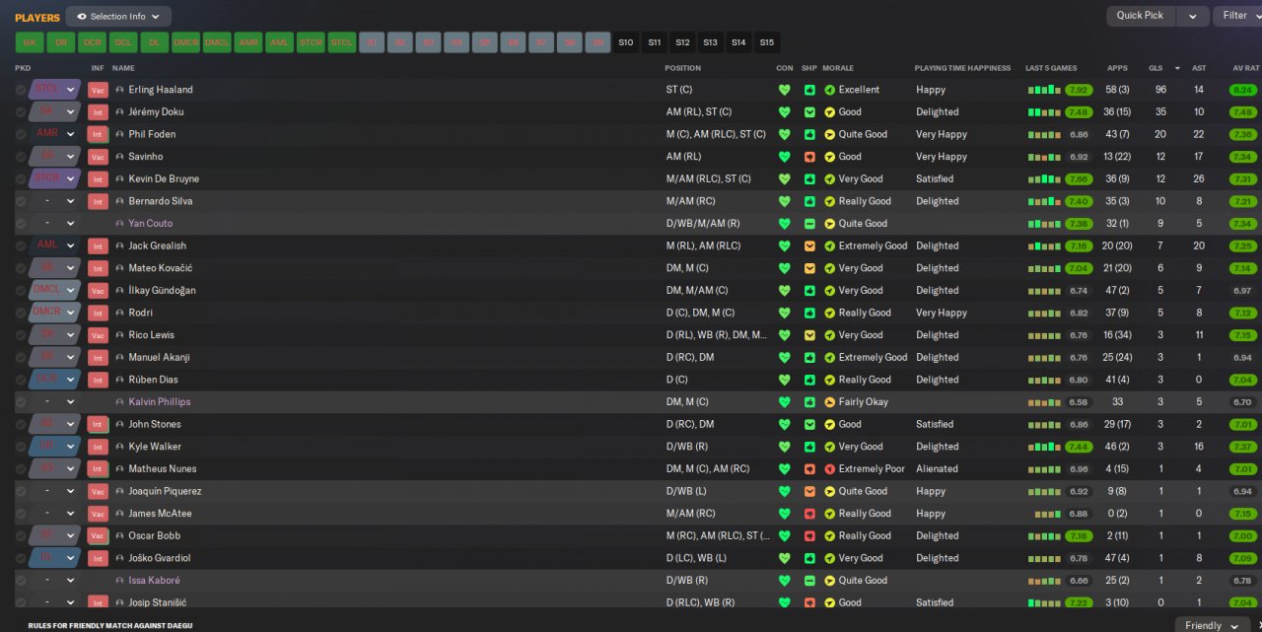Image resolution: width=1262 pixels, height=632 pixels.
Task: Select the S1 substitute slot button
Action: (372, 42)
